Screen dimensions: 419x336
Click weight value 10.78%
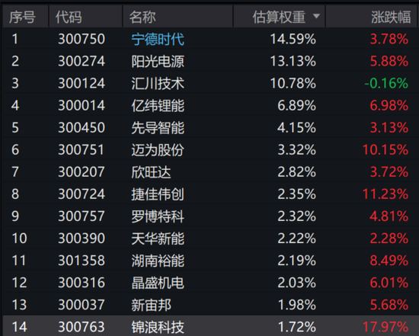(x=293, y=83)
